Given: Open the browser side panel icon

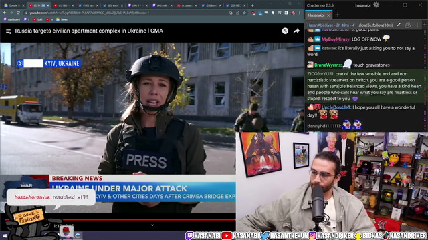Looking at the screenshot, I should click(286, 13).
